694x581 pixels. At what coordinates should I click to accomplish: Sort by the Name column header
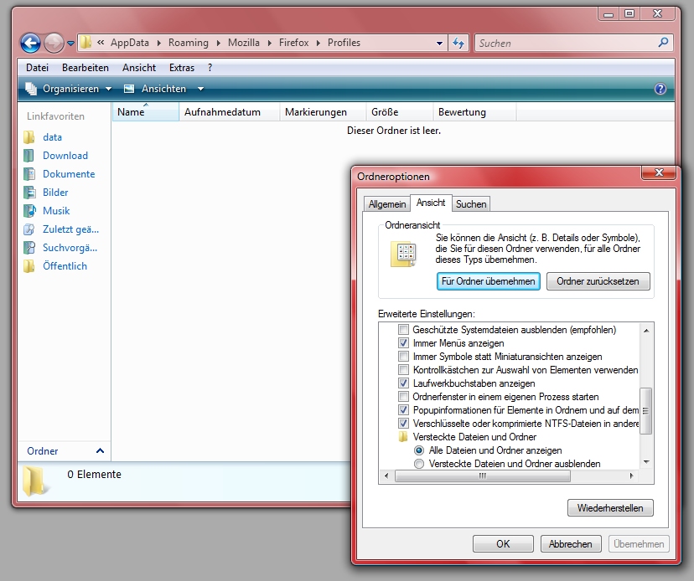coord(146,112)
